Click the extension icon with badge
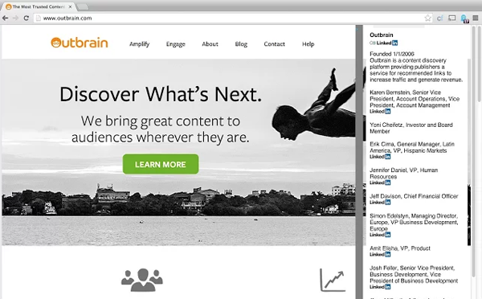Image resolution: width=482 pixels, height=299 pixels. click(464, 18)
